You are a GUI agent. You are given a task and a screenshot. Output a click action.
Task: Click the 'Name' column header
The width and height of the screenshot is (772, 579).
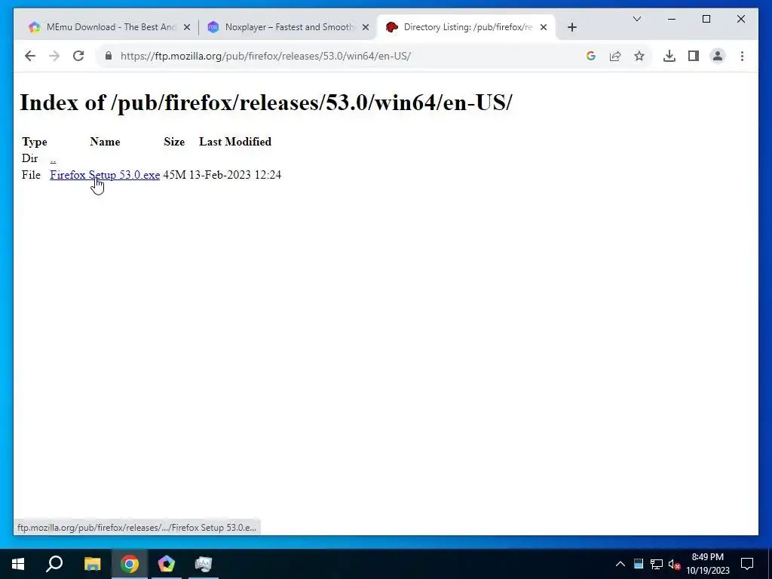[105, 142]
